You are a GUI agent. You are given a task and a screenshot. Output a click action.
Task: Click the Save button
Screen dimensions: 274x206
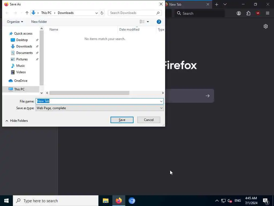pyautogui.click(x=122, y=120)
